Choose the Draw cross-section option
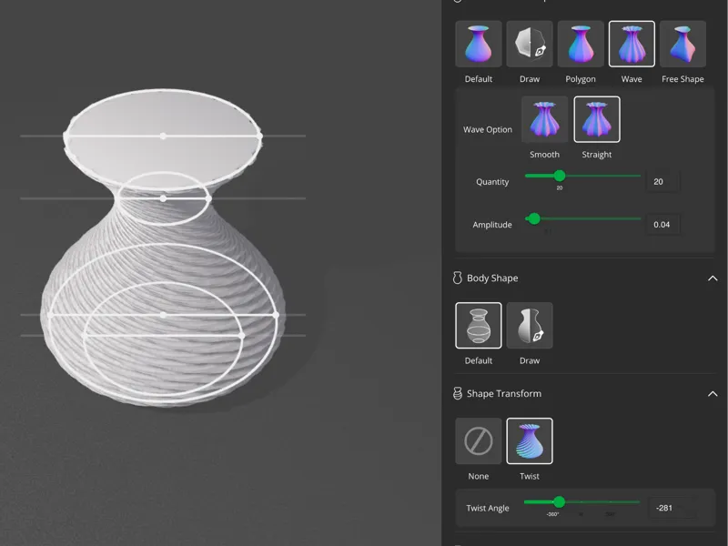This screenshot has height=546, width=728. (x=530, y=44)
